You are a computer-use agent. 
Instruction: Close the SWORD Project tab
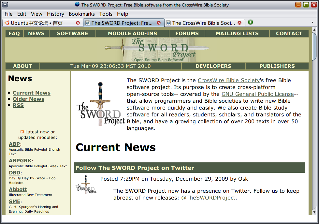[x=159, y=23]
